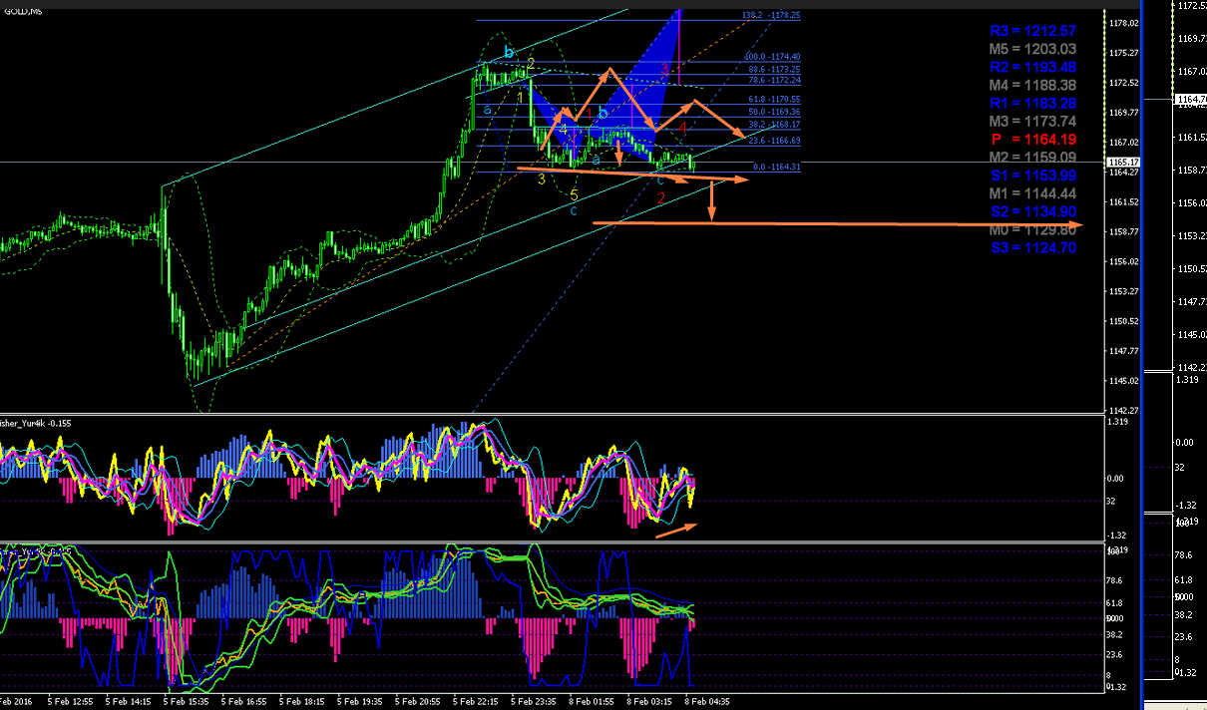Select the R1 = 1183.28 resistance label

click(1033, 104)
